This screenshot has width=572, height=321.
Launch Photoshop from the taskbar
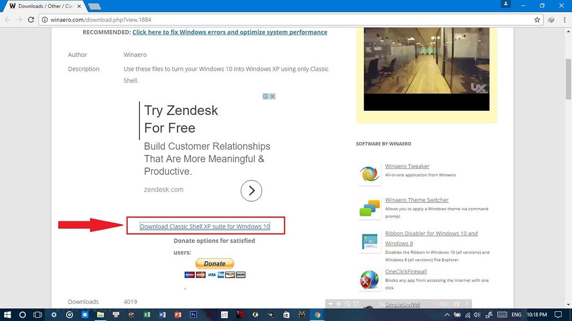pos(194,314)
